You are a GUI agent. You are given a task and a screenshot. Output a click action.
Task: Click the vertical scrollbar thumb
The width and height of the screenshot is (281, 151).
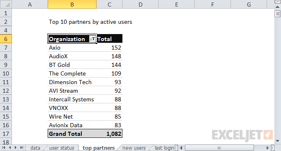(x=277, y=14)
